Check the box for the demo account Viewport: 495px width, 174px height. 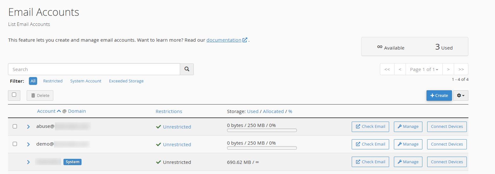pos(15,144)
